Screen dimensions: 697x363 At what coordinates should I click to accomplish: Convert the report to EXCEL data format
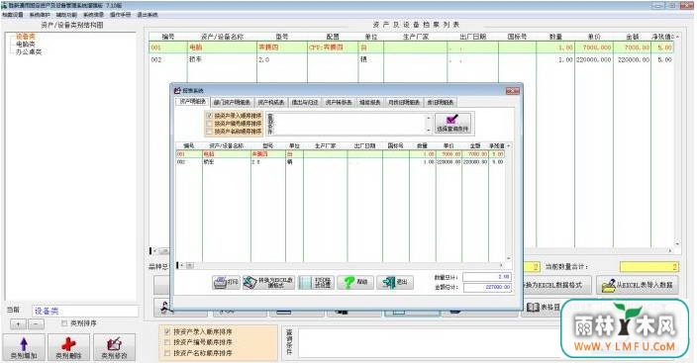[x=269, y=282]
